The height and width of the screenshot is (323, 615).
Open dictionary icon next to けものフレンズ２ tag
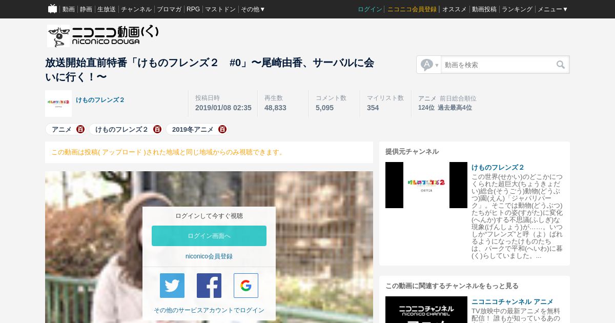157,129
